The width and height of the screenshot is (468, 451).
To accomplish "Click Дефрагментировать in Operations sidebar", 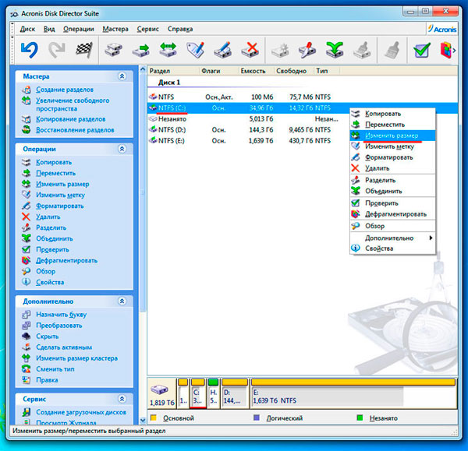I will click(x=66, y=260).
